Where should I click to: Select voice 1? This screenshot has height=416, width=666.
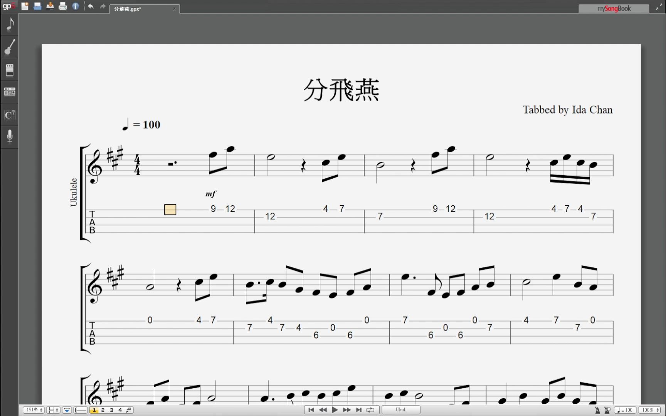pyautogui.click(x=94, y=410)
